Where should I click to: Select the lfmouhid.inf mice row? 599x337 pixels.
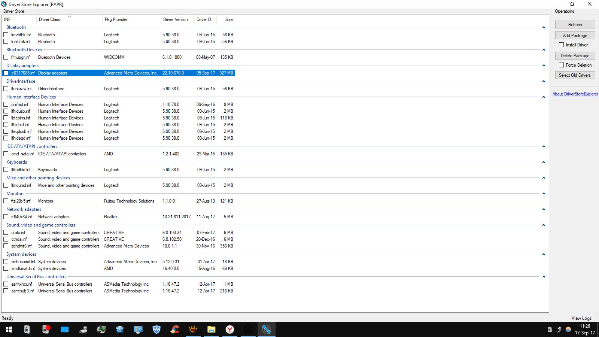[x=118, y=185]
